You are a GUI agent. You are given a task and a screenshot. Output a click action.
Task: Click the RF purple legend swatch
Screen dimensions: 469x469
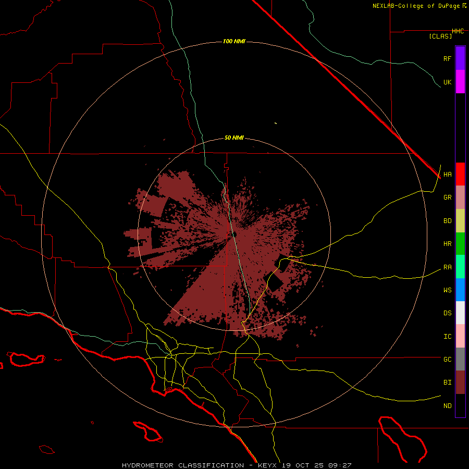[x=460, y=58]
